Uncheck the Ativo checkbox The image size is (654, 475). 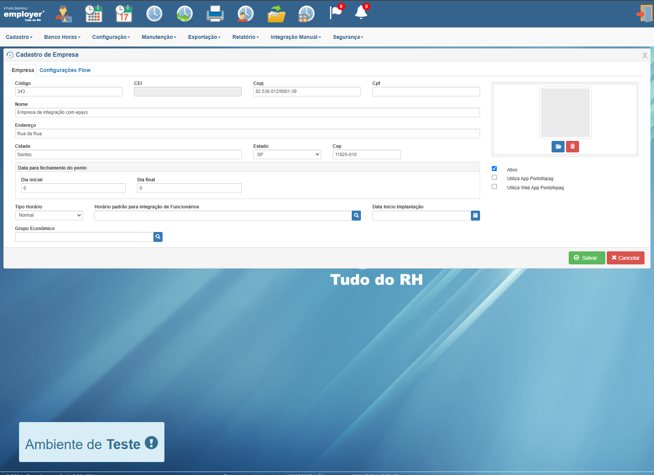pos(494,169)
